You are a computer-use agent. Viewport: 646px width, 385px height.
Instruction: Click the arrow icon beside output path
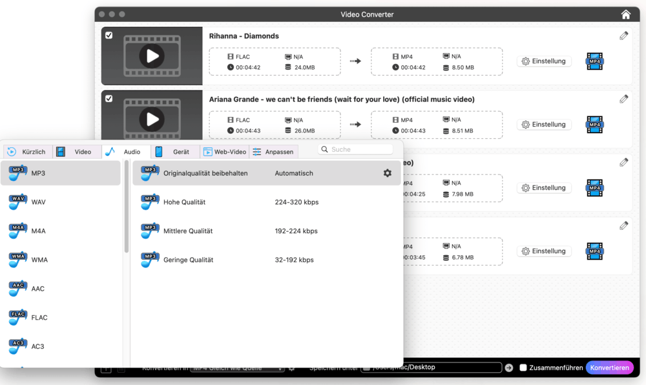509,368
